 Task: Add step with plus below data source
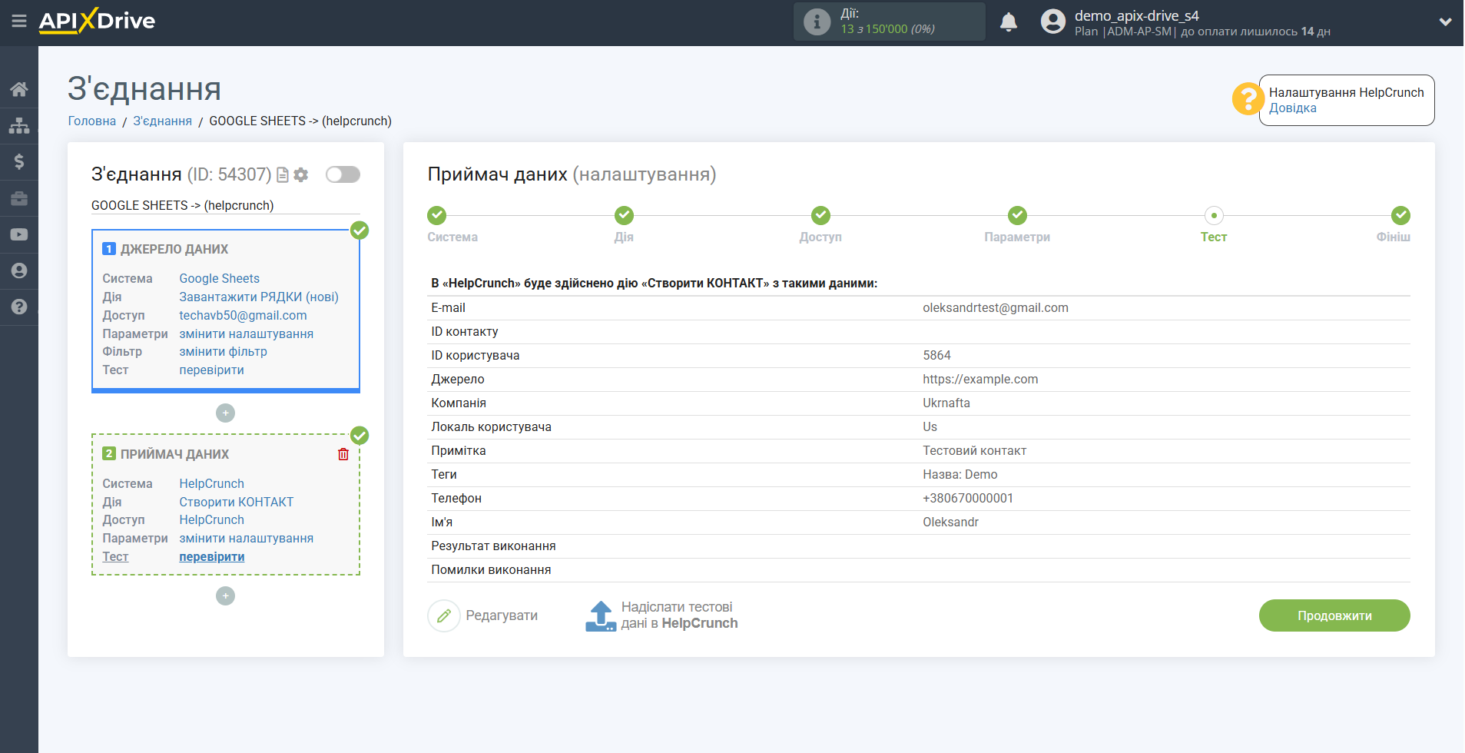225,413
